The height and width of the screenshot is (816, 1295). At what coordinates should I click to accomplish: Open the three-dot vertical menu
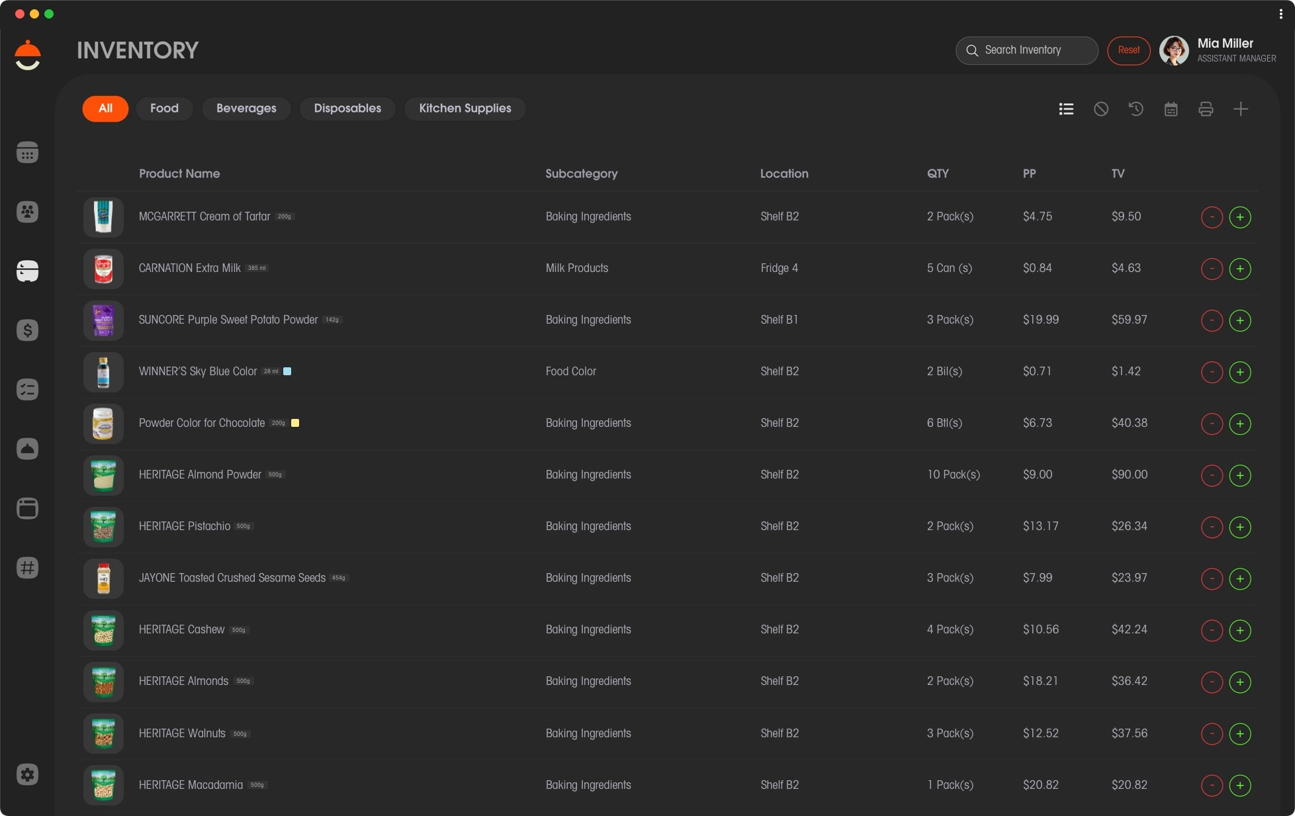[x=1280, y=14]
